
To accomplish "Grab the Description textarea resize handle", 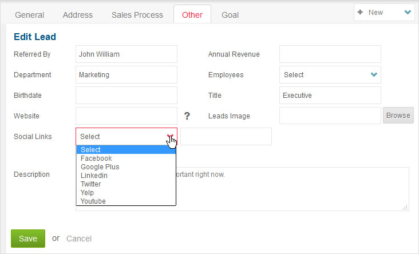I will pos(405,207).
